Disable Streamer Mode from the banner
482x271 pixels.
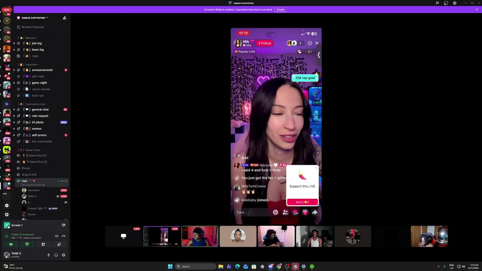pyautogui.click(x=281, y=9)
